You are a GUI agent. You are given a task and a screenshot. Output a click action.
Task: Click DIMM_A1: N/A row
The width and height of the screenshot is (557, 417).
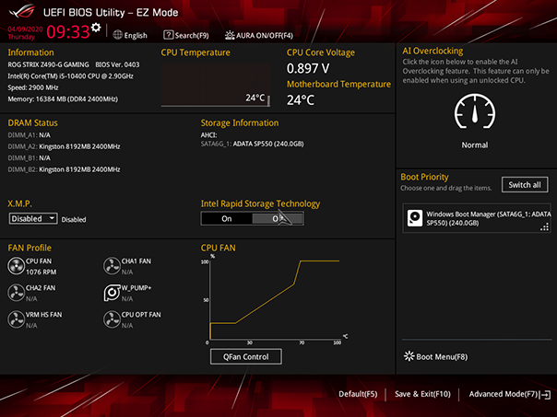pyautogui.click(x=30, y=135)
